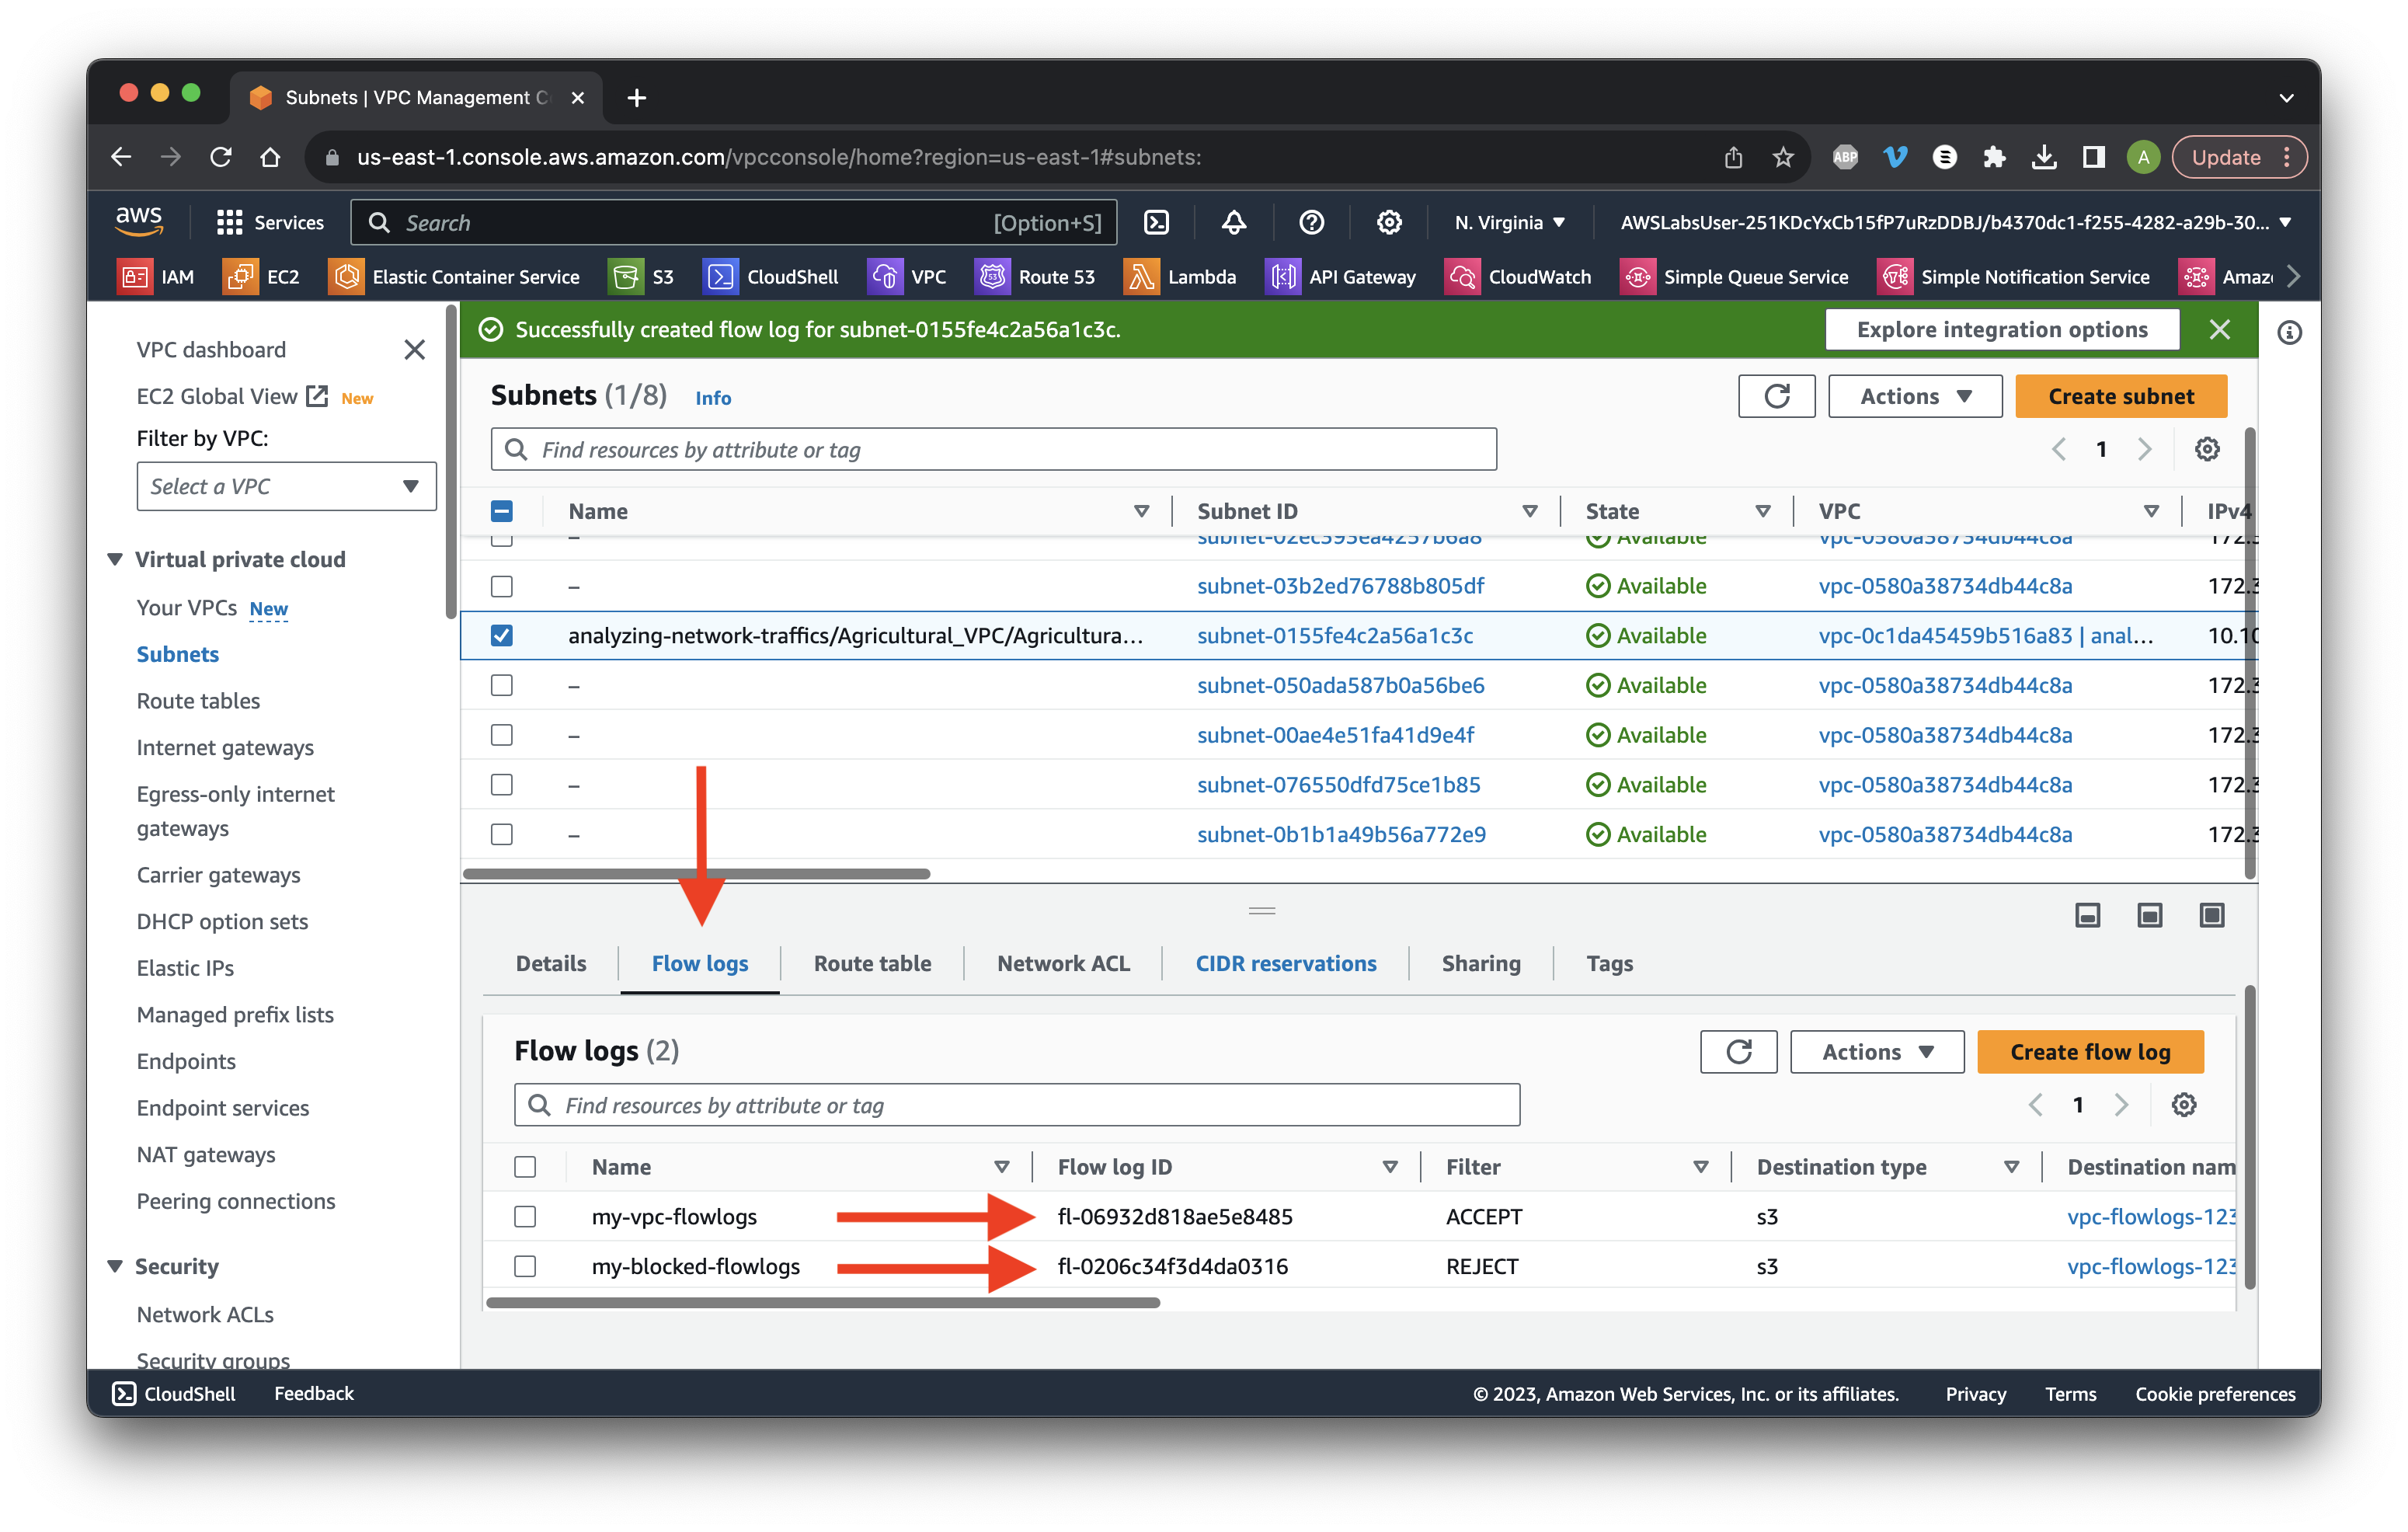Refresh the Flow logs list
2408x1532 pixels.
1738,1051
